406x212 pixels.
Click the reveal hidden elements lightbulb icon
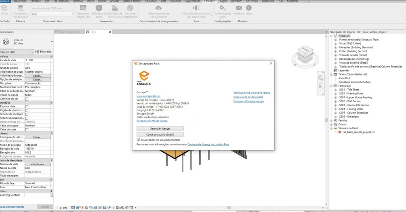pos(113,207)
